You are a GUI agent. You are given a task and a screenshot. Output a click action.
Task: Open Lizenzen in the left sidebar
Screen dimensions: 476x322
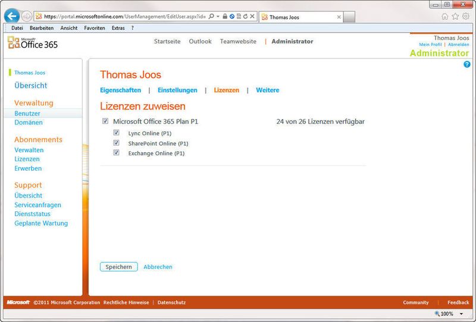coord(27,159)
